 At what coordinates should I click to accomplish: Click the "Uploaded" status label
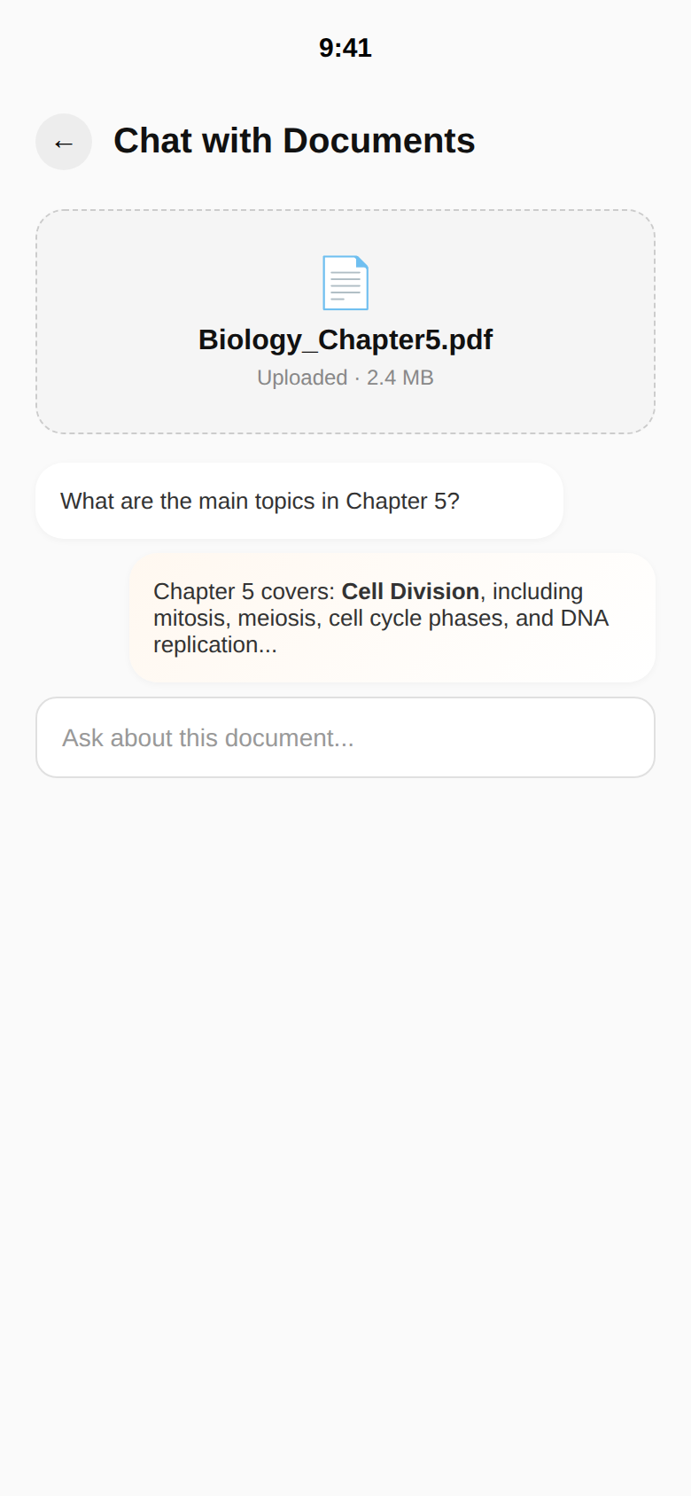click(x=302, y=378)
